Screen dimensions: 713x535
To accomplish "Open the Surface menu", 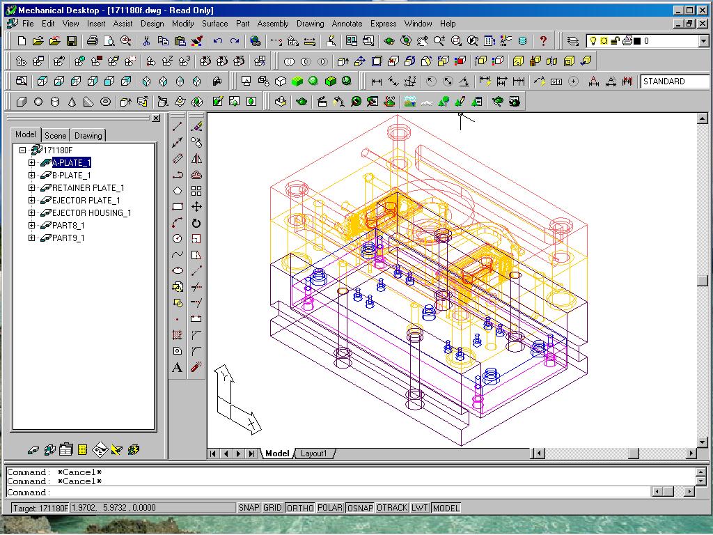I will pyautogui.click(x=215, y=24).
